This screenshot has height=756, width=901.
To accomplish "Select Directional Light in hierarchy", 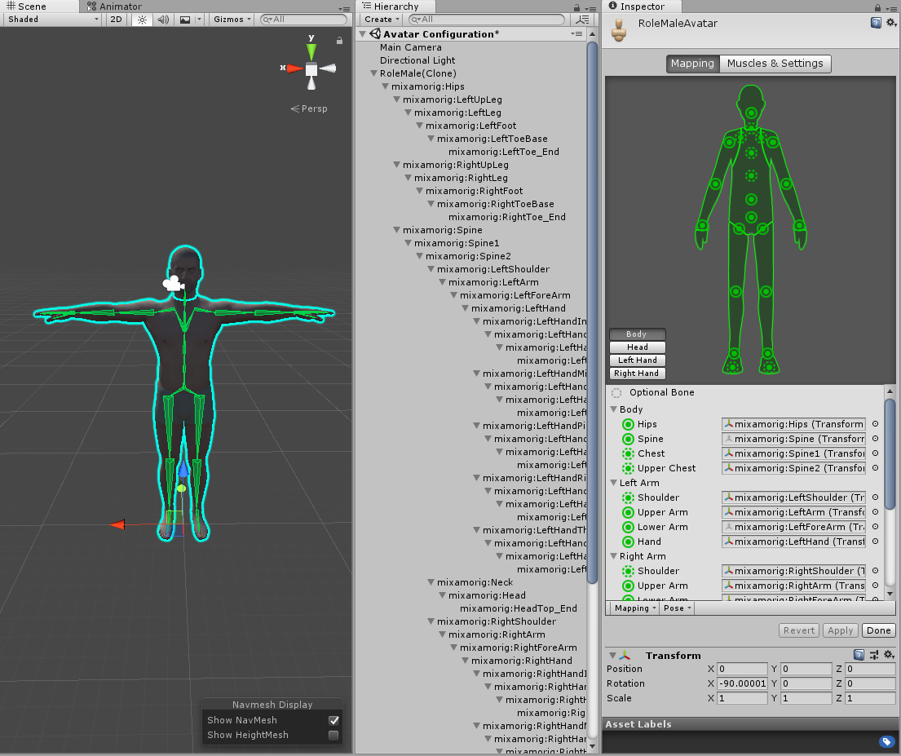I will 417,60.
